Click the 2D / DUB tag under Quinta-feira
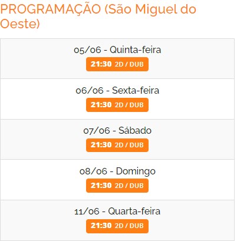Screen dimensions: 237x241 (129, 64)
